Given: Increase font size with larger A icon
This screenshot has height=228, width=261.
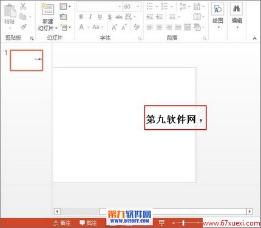Looking at the screenshot, I should pos(114,27).
